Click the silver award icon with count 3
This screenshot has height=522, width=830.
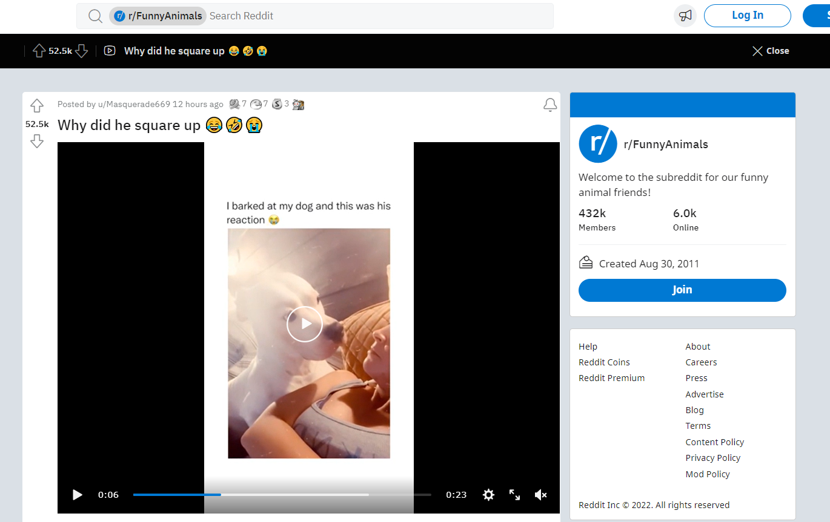[277, 104]
